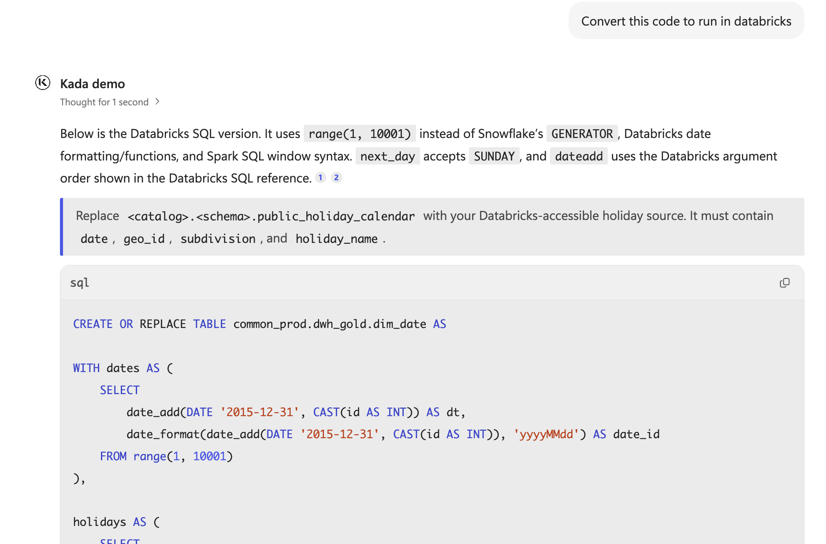Click the geo_id column name in the note

[x=144, y=238]
